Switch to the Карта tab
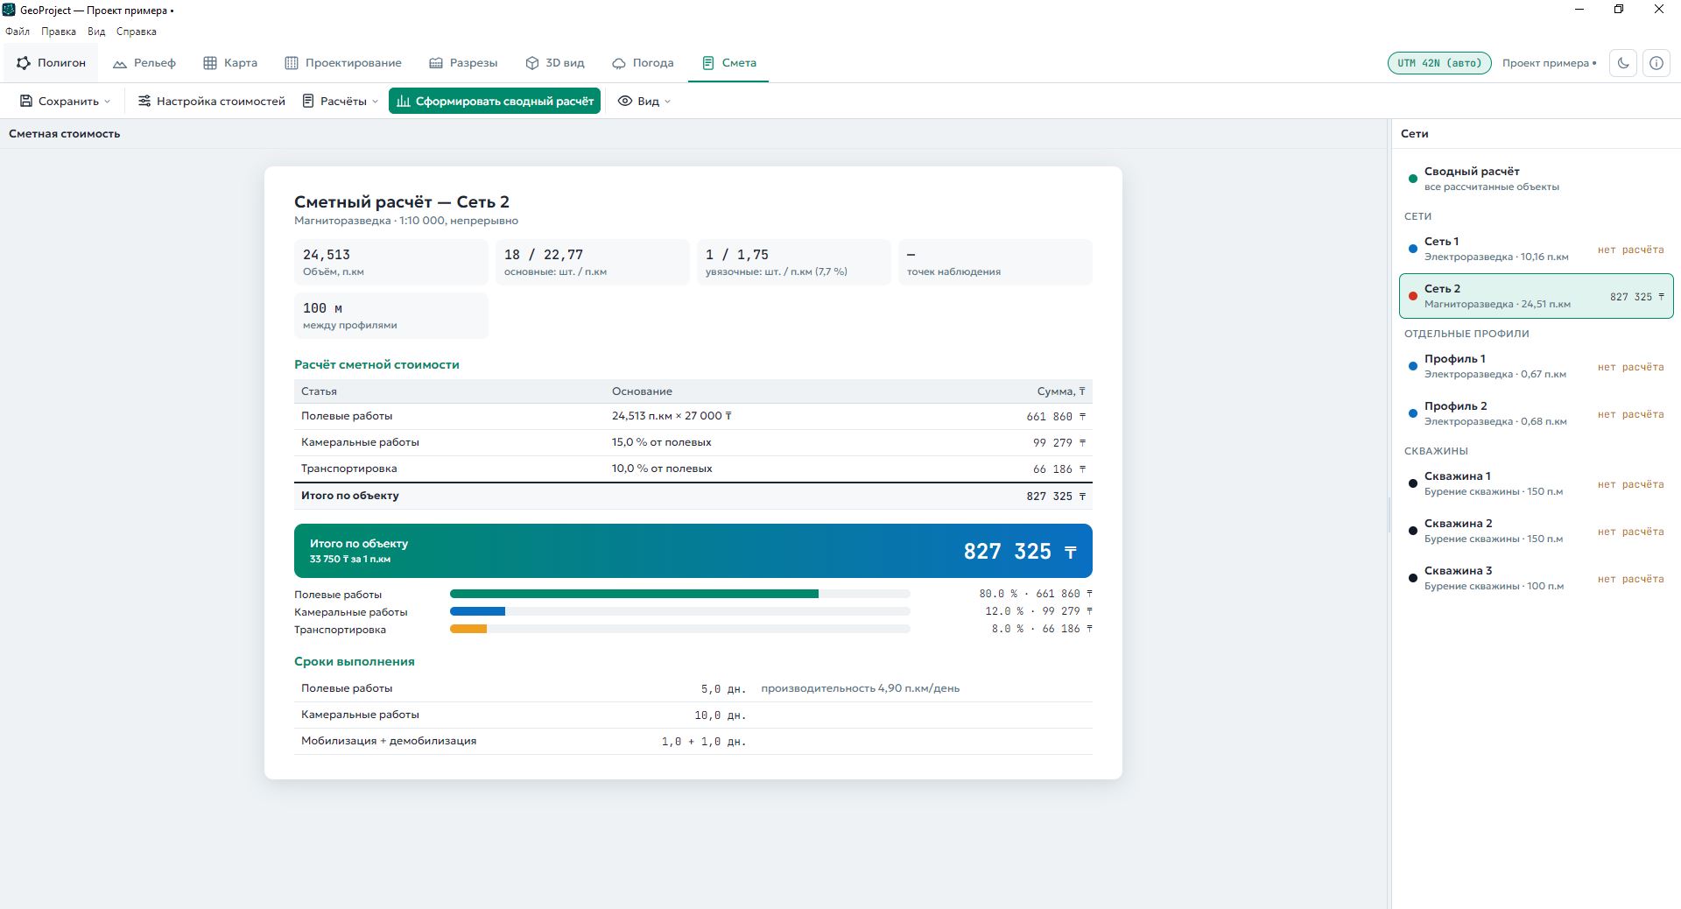The width and height of the screenshot is (1681, 909). point(230,63)
